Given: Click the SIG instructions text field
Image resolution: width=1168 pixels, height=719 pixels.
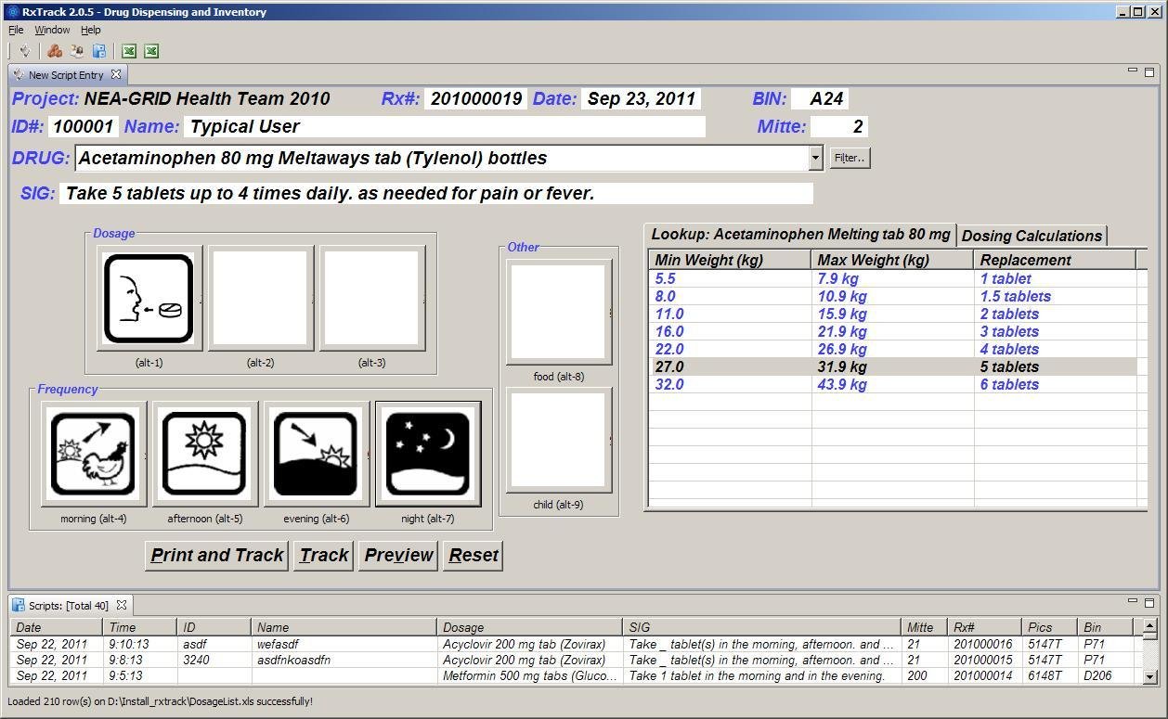Looking at the screenshot, I should (x=436, y=193).
